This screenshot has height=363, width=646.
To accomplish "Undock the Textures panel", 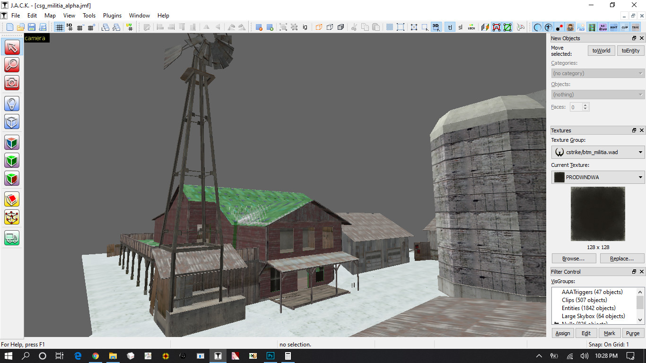I will [x=634, y=130].
